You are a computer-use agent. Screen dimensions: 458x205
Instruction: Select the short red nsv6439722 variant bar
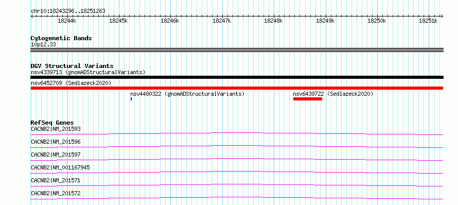308,99
